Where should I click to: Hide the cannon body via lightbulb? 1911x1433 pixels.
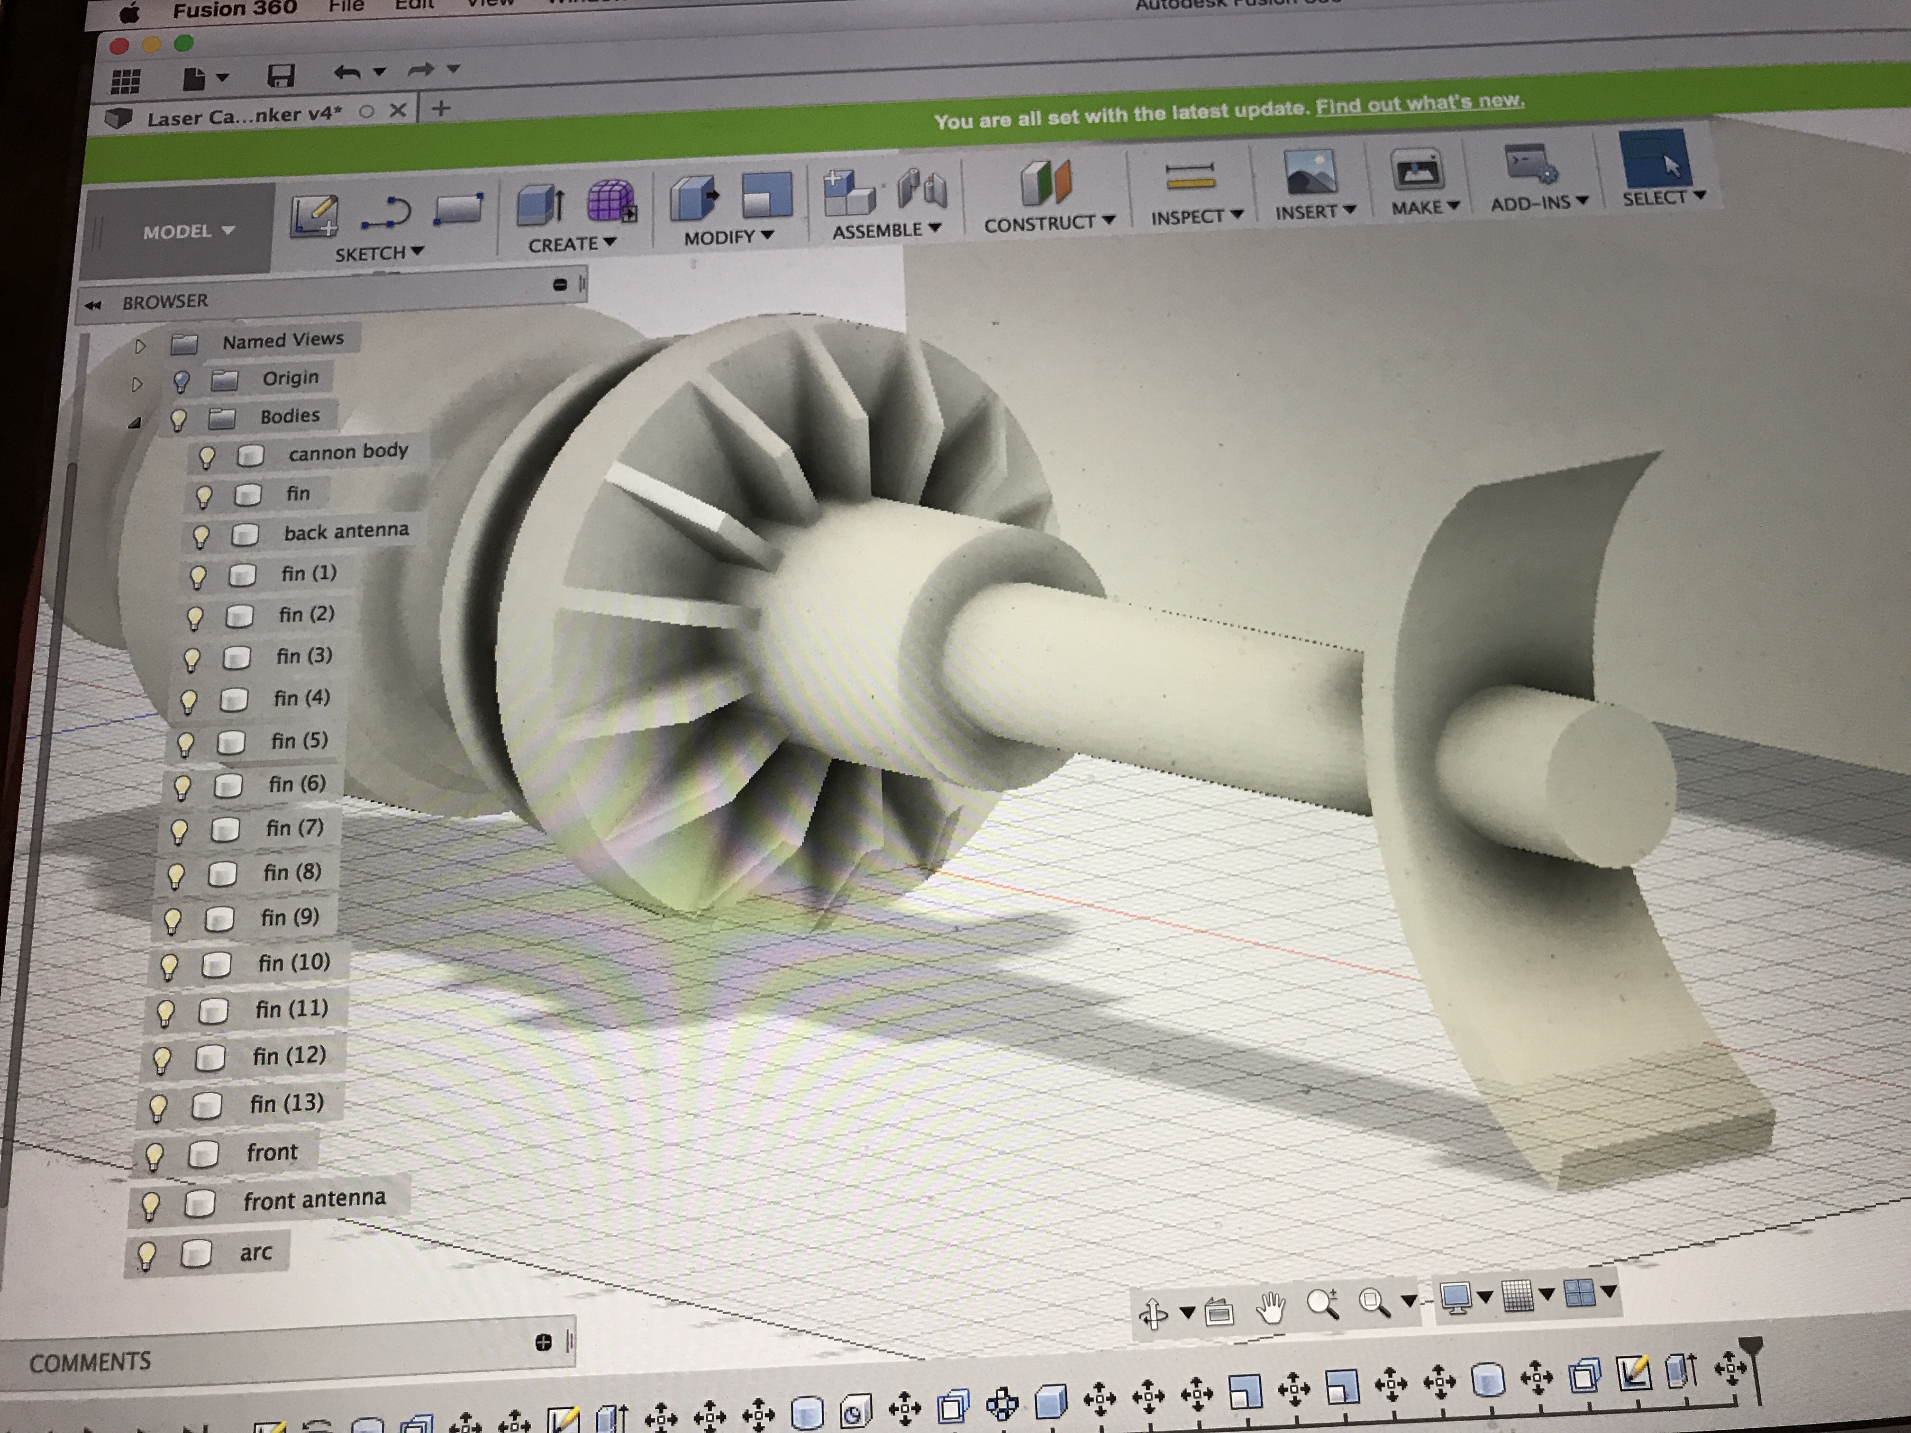(x=207, y=457)
